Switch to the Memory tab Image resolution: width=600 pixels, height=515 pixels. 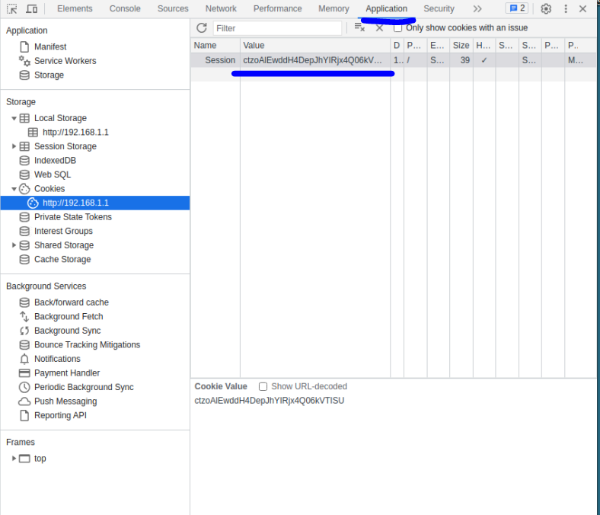point(334,8)
